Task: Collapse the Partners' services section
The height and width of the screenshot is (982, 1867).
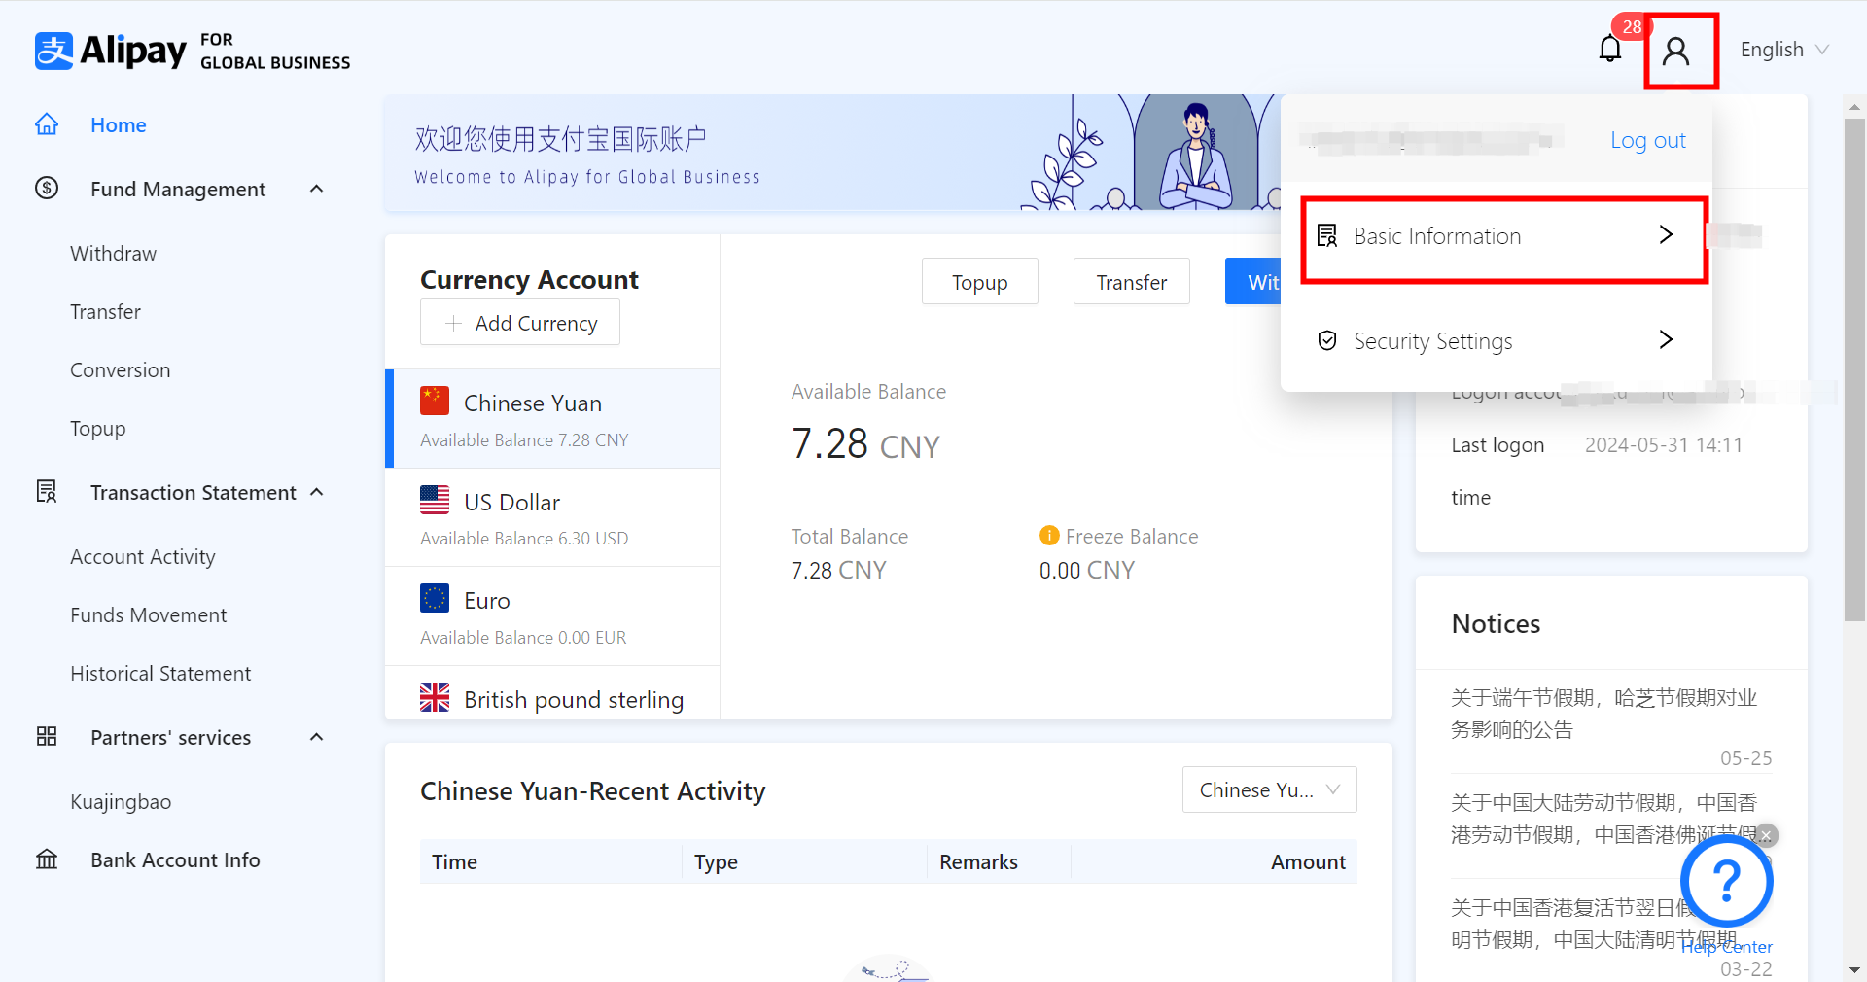Action: click(x=316, y=737)
